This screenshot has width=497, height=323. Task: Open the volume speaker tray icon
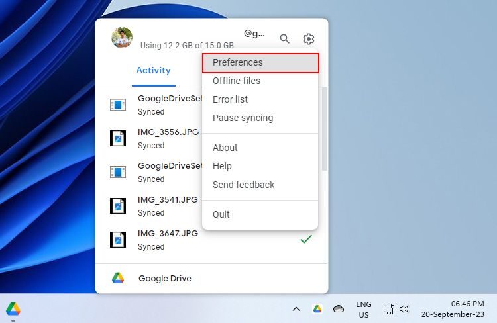(405, 309)
